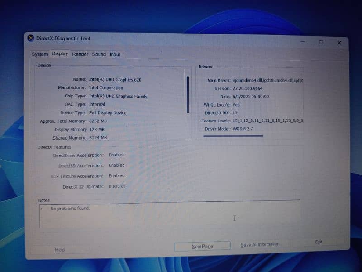This screenshot has width=362, height=272.
Task: Click the Feature Levels value in Drivers
Action: (x=268, y=121)
